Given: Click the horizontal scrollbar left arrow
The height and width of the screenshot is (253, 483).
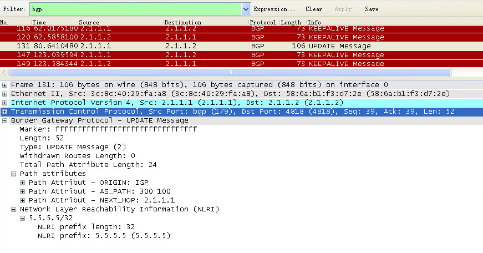Looking at the screenshot, I should 4,73.
